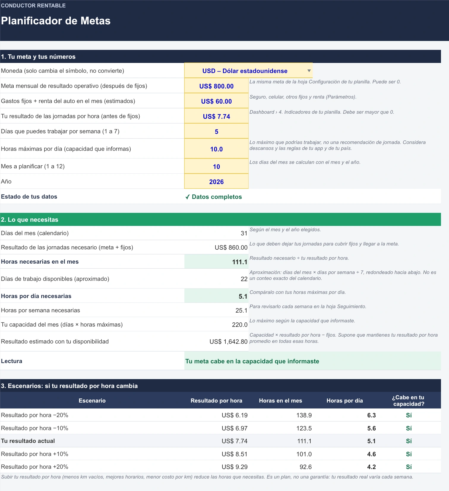
Task: Select the calendar days value 31
Action: [244, 233]
